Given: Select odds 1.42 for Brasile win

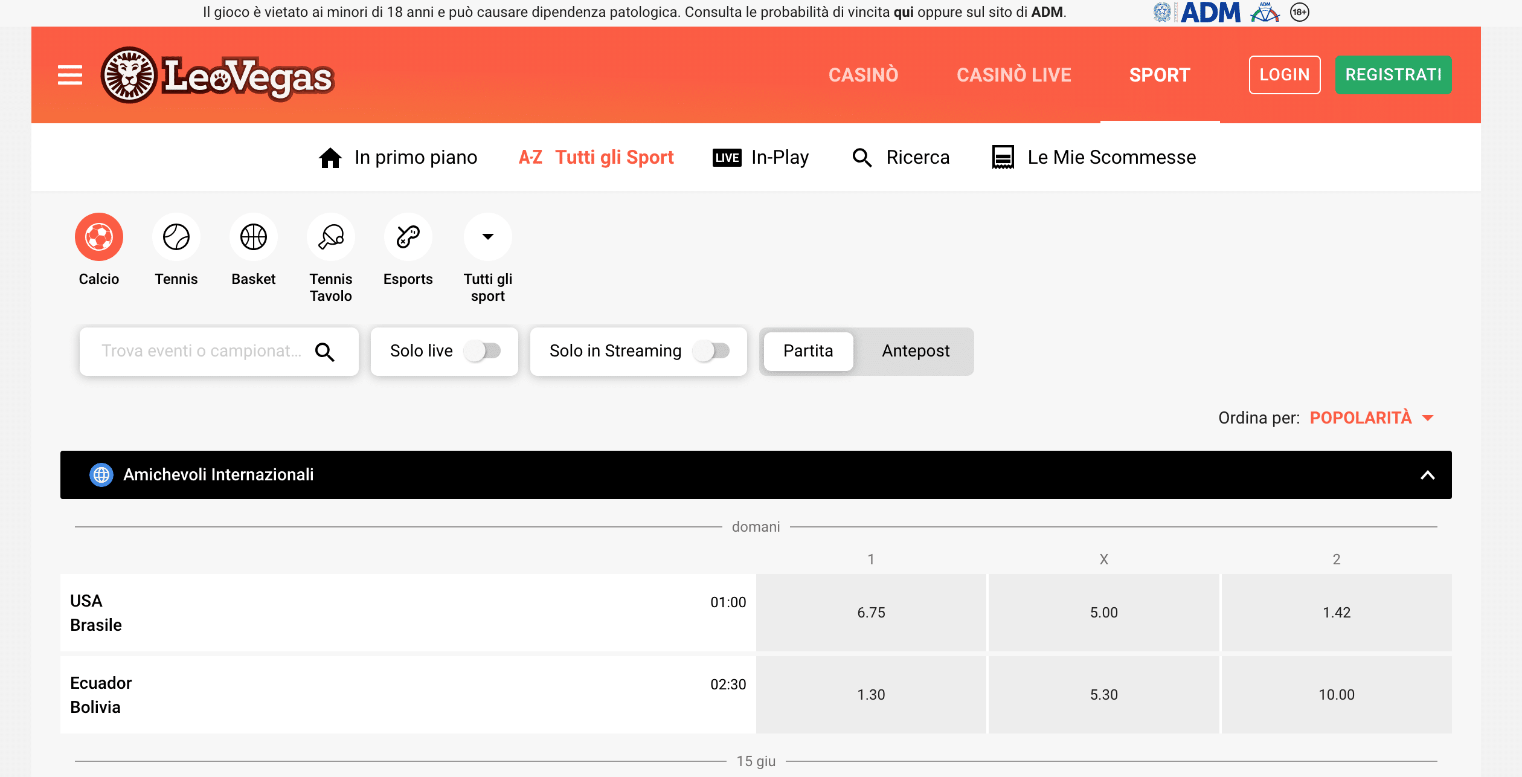Looking at the screenshot, I should [x=1336, y=613].
